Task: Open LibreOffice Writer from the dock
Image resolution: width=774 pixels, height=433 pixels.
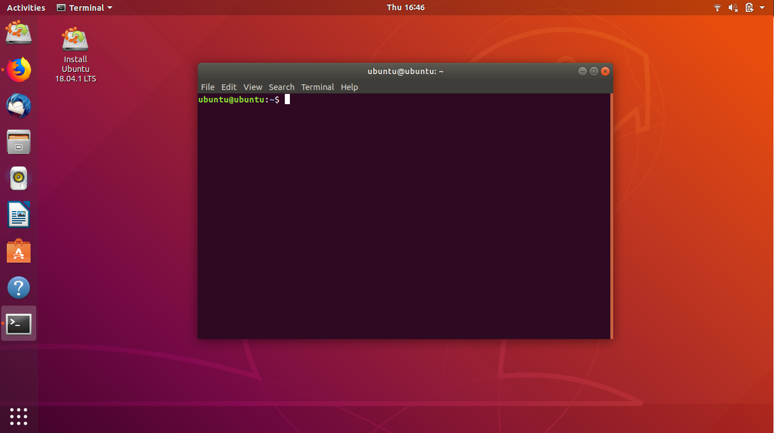Action: click(x=19, y=215)
